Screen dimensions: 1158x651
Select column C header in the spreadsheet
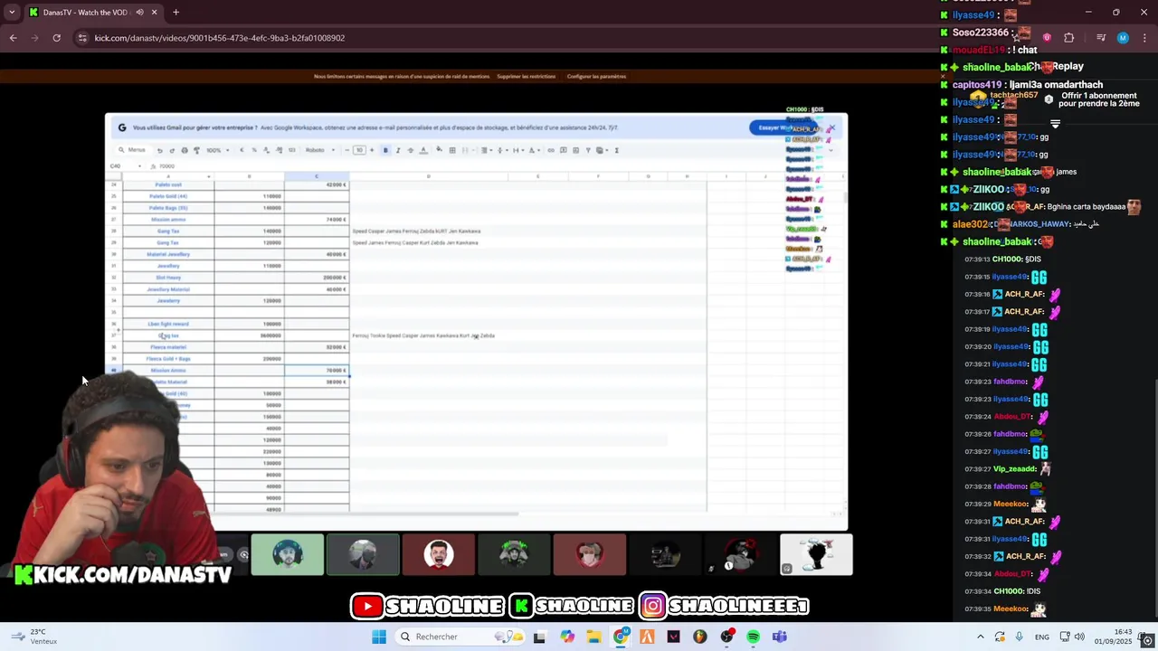pos(317,176)
